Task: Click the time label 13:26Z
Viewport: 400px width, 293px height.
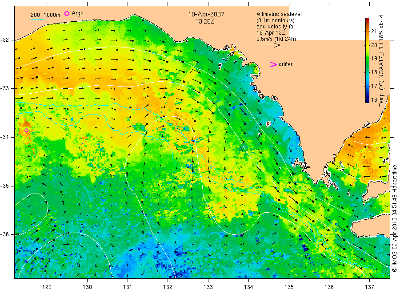Action: [205, 21]
